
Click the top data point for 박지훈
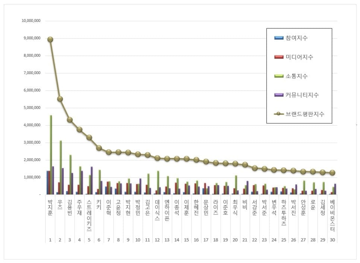[50, 39]
